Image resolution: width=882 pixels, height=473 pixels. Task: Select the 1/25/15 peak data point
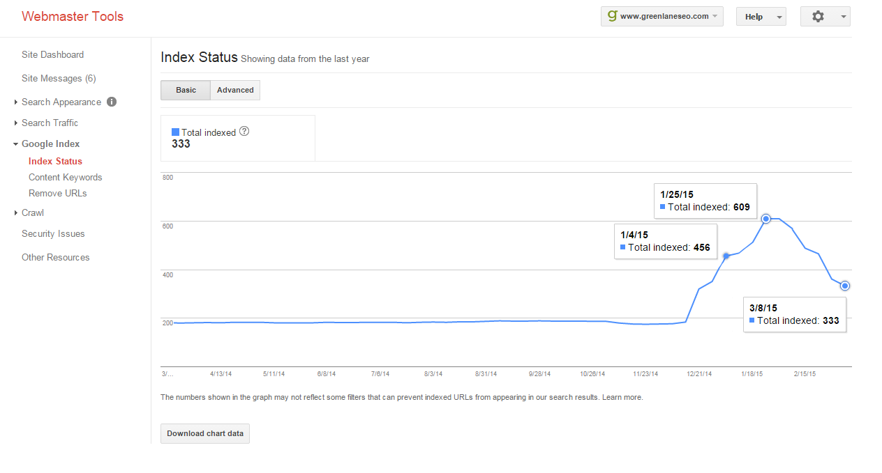tap(765, 219)
